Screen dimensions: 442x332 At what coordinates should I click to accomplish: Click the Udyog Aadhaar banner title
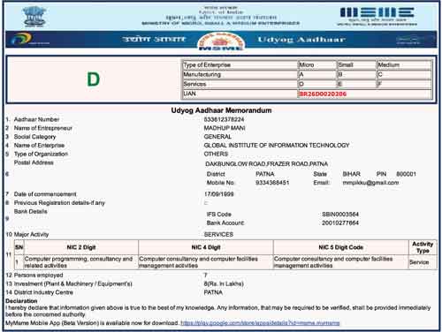click(x=301, y=40)
